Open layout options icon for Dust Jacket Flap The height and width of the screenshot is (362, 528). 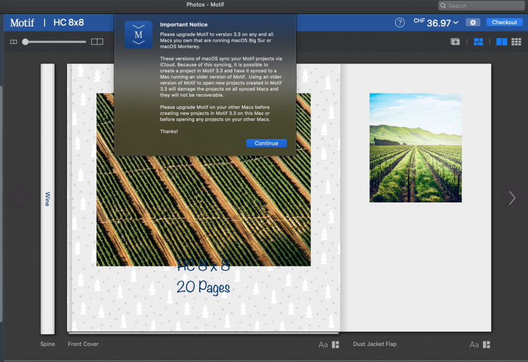pyautogui.click(x=487, y=344)
